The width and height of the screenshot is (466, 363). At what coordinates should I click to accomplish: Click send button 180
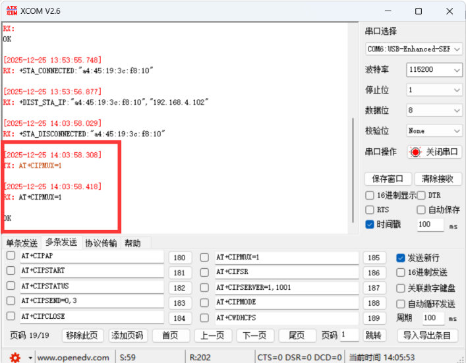pyautogui.click(x=180, y=258)
